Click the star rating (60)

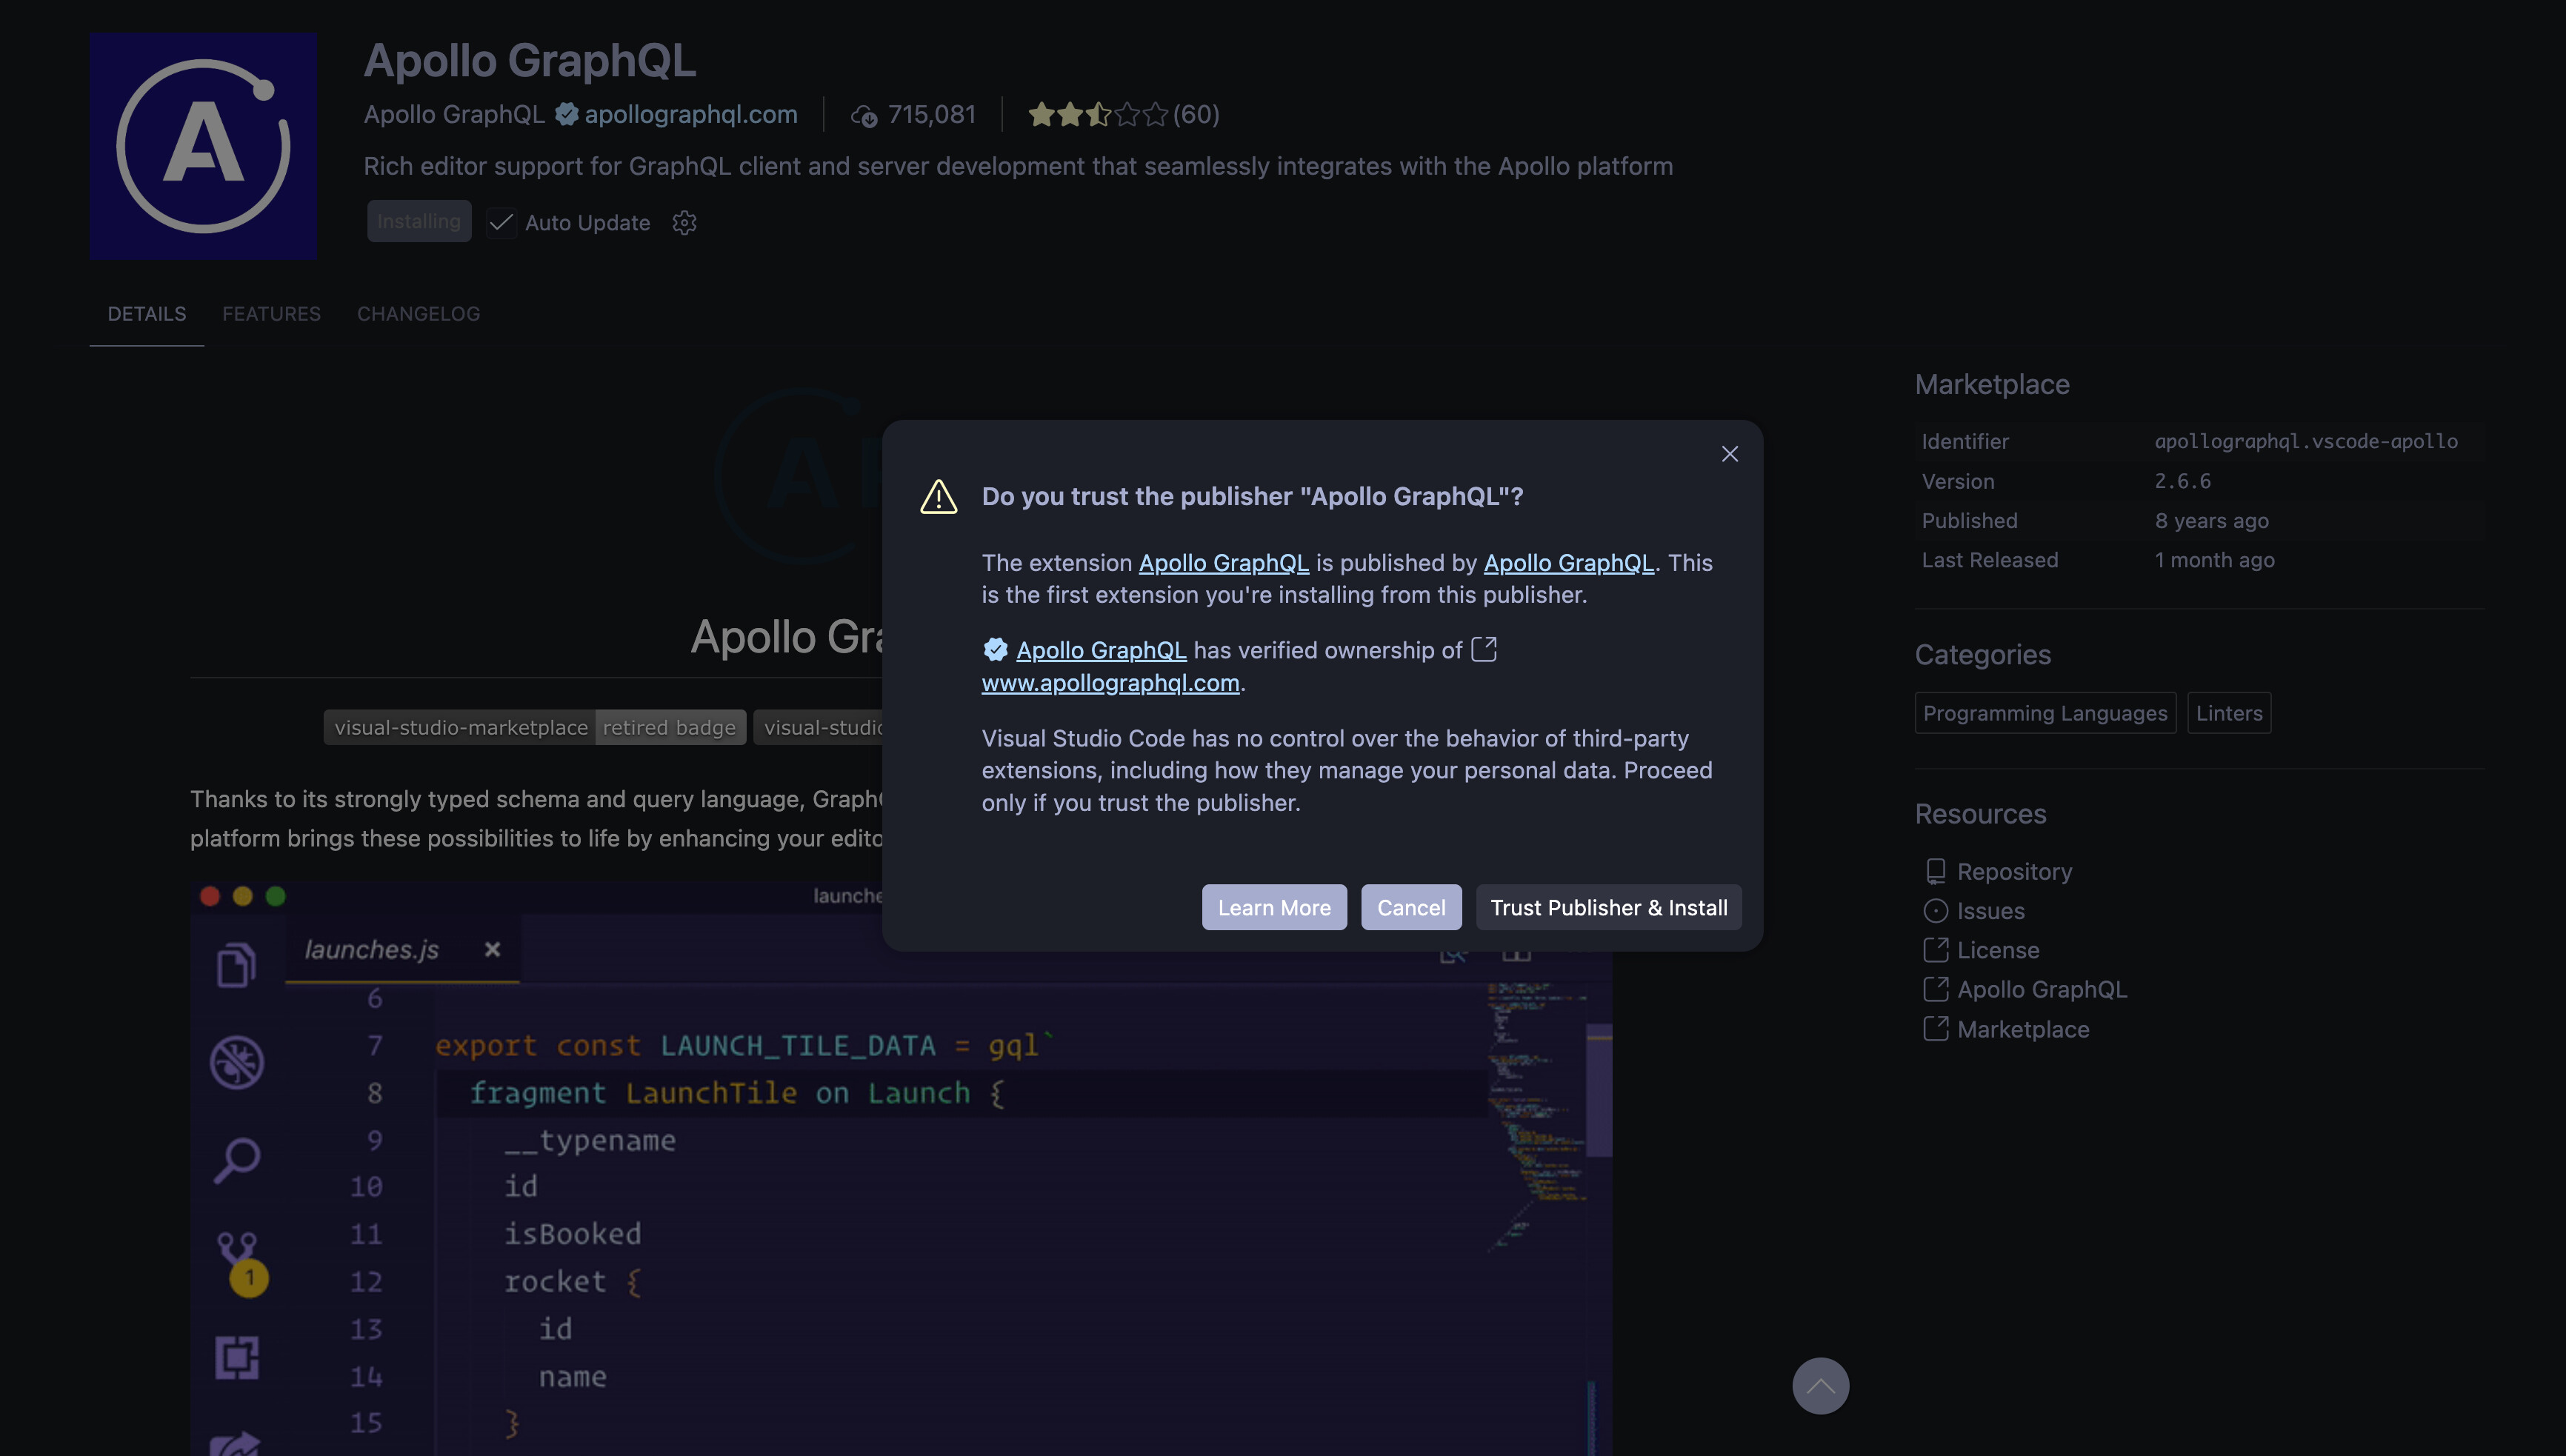pyautogui.click(x=1123, y=114)
